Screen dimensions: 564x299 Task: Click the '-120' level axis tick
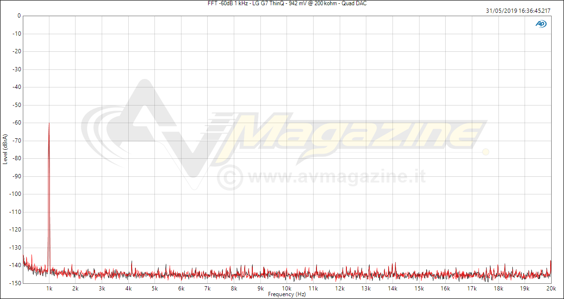[15, 230]
